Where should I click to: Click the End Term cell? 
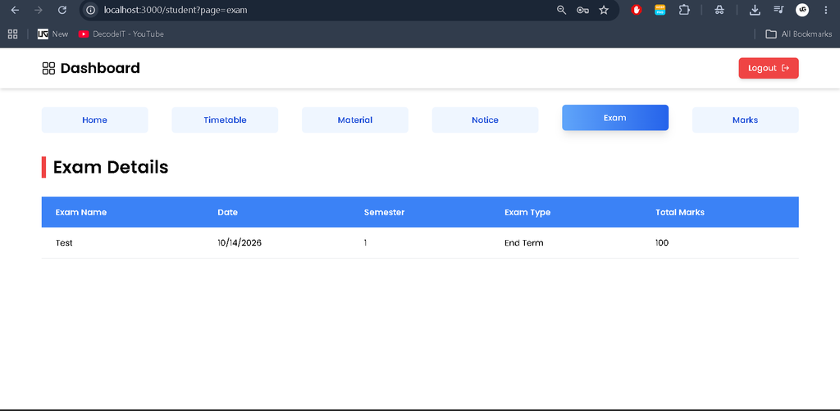[x=524, y=242]
